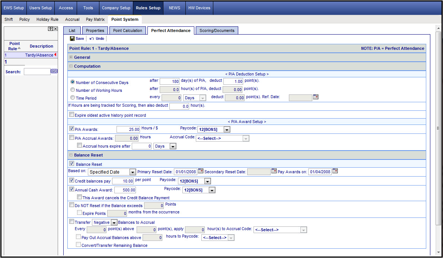
Task: Switch to the Scoring/Documents tab
Action: [217, 30]
